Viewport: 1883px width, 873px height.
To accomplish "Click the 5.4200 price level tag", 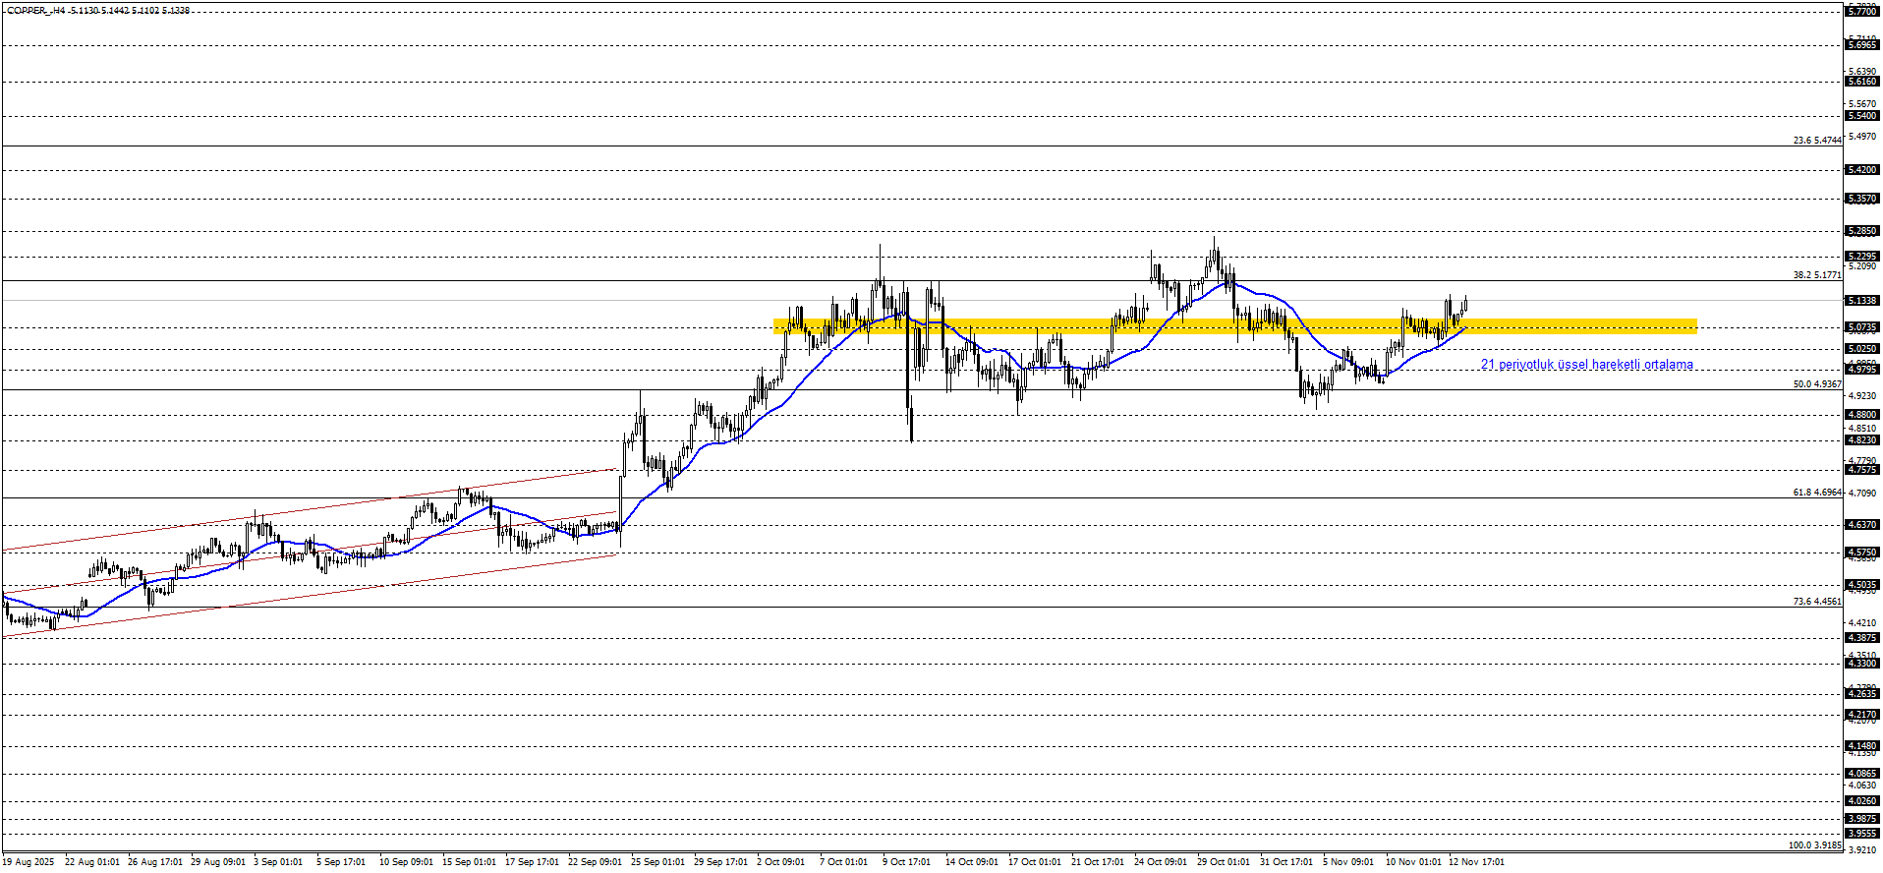I will [x=1862, y=170].
